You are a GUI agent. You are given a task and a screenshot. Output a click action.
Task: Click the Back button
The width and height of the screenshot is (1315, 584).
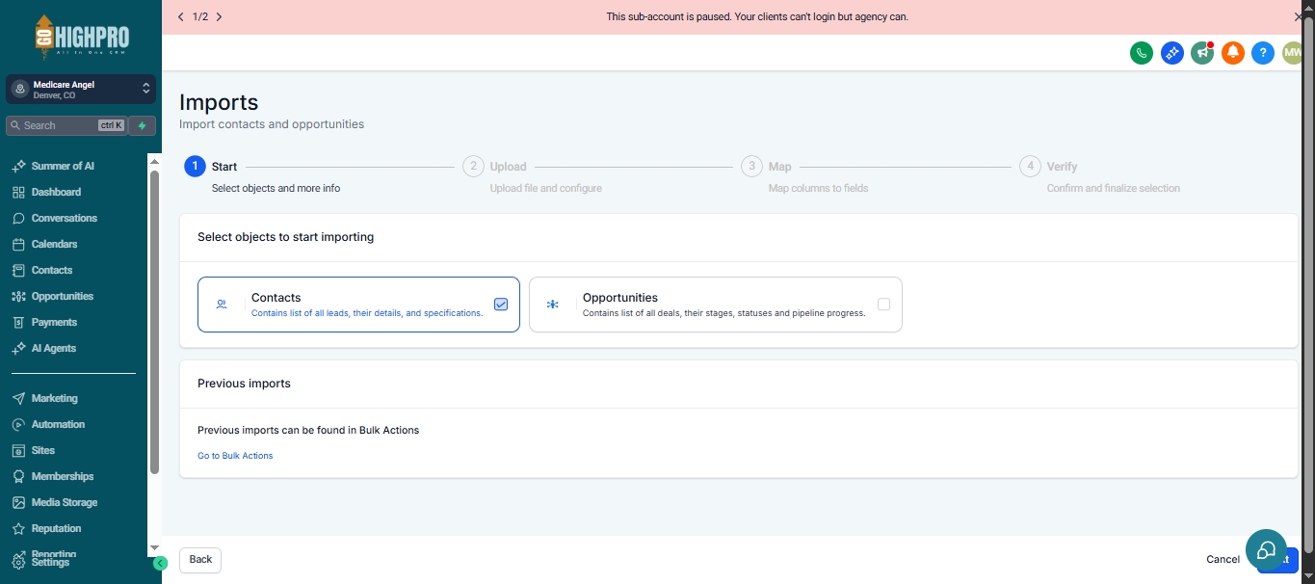pos(200,560)
